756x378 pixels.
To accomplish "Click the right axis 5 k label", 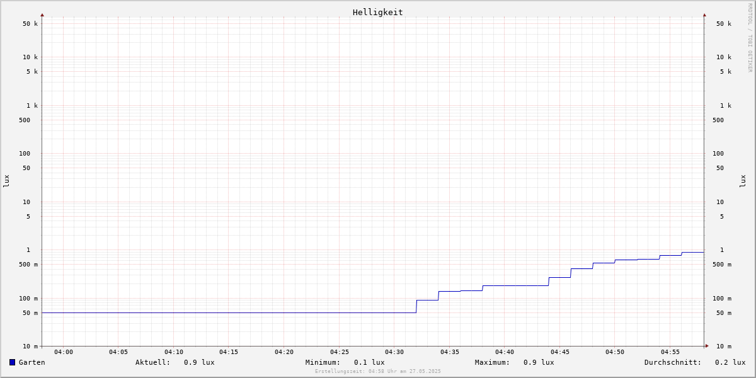I will [x=726, y=72].
